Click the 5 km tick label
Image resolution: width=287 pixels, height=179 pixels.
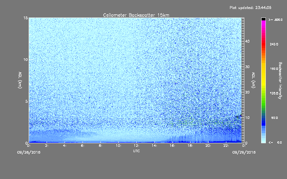click(x=27, y=101)
